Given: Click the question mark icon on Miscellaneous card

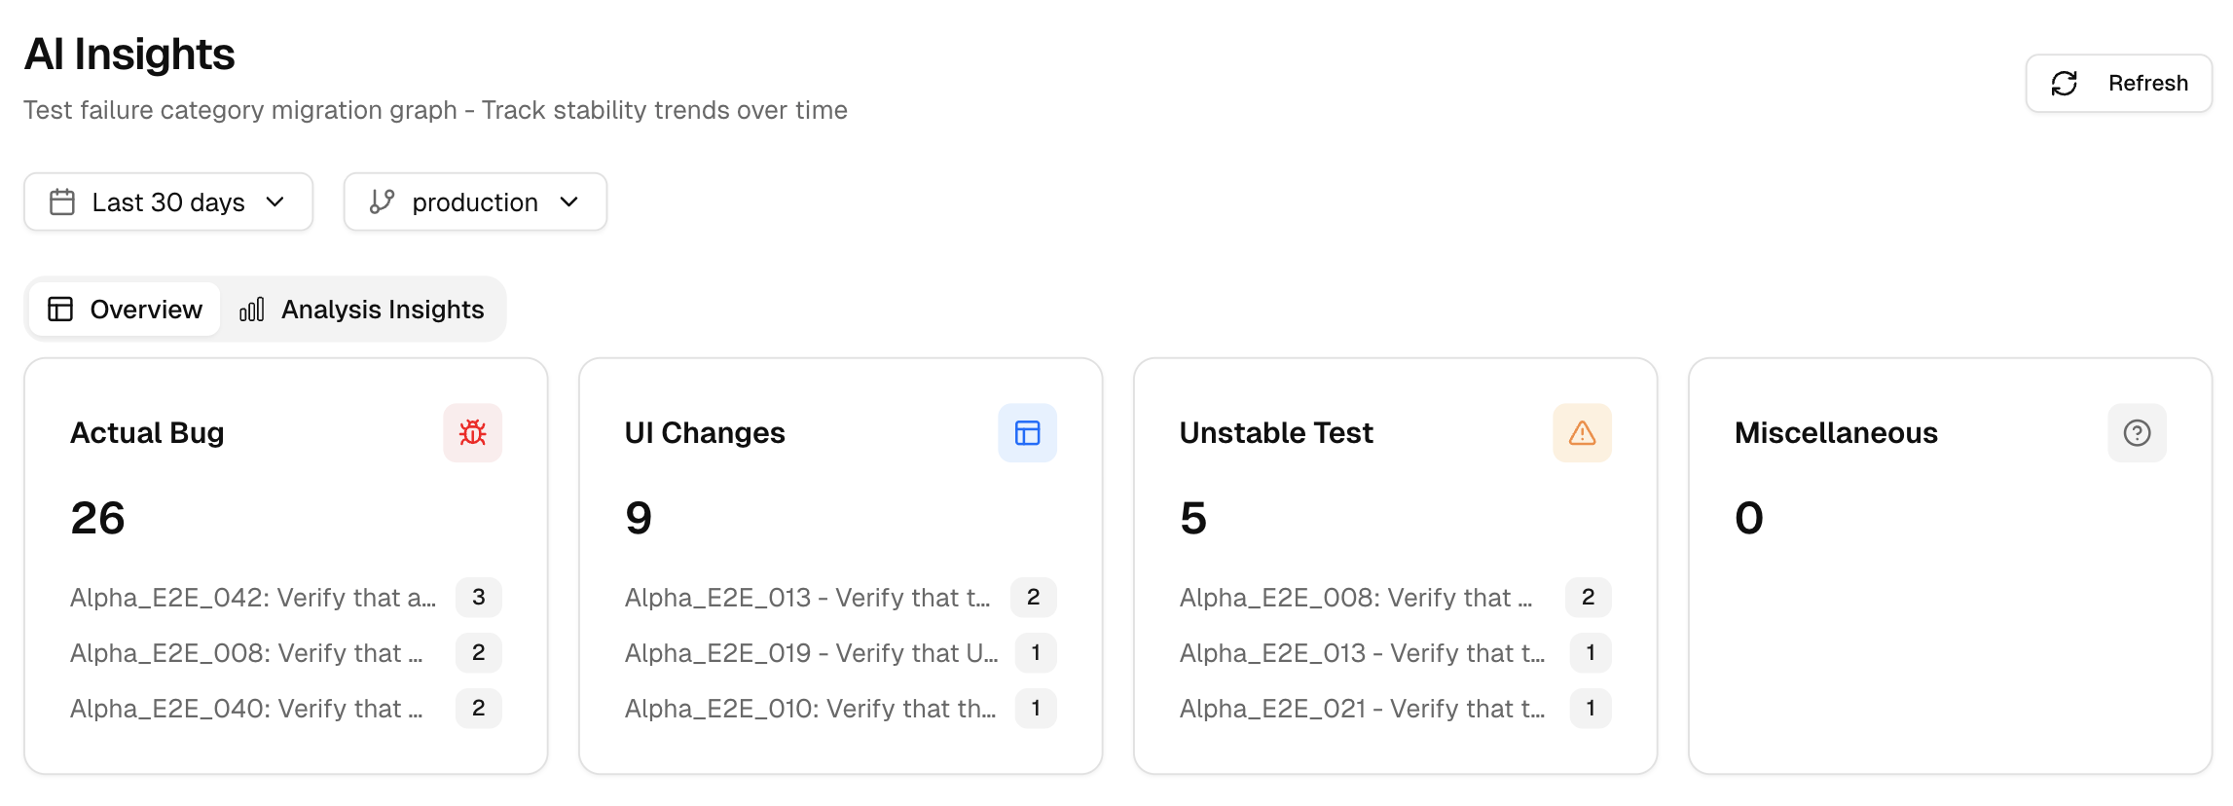Looking at the screenshot, I should 2137,433.
